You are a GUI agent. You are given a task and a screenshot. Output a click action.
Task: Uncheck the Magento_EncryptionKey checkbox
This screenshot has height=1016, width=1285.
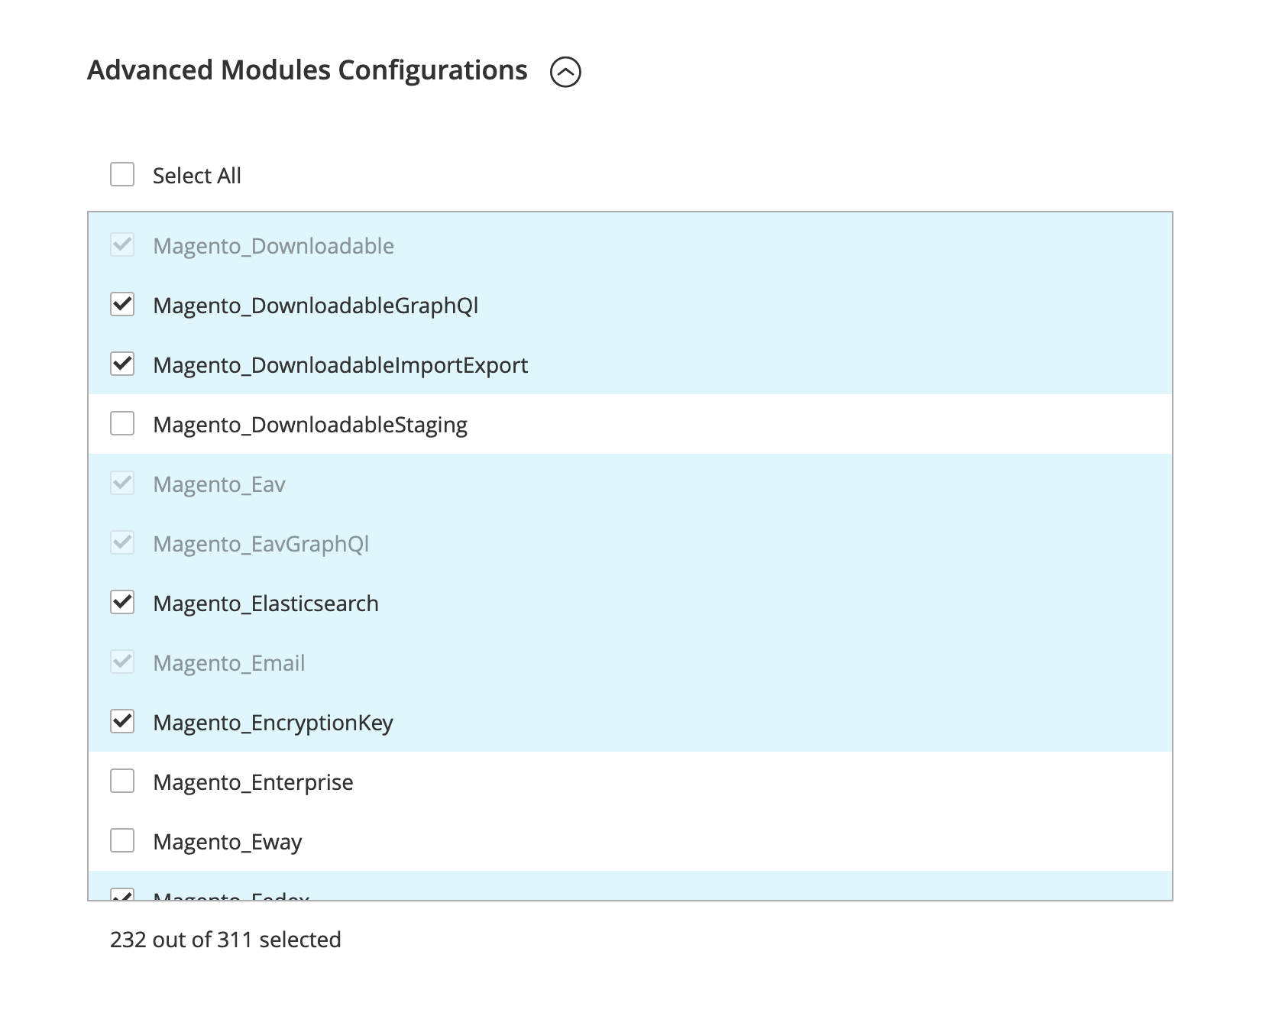(122, 721)
